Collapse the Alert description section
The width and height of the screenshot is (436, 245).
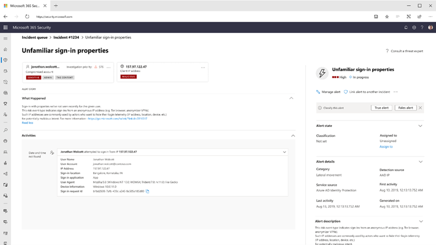pos(421,222)
